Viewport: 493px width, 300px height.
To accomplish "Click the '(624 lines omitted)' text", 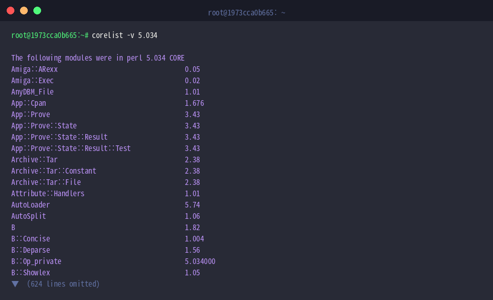I will click(x=63, y=284).
